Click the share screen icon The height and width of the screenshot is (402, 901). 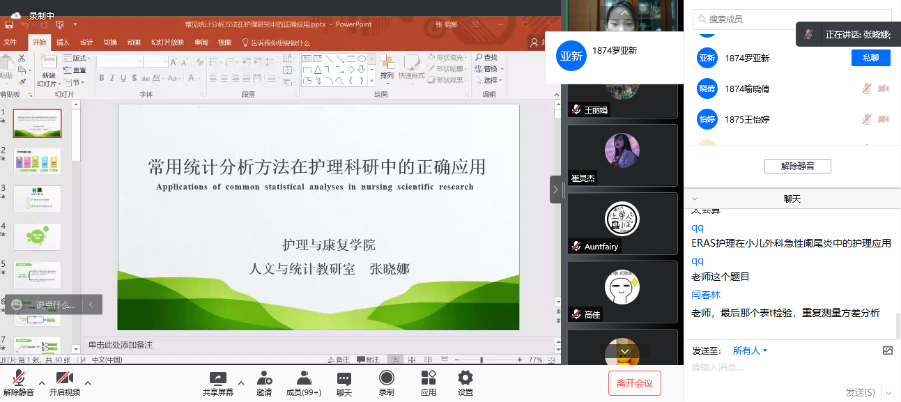pyautogui.click(x=218, y=378)
